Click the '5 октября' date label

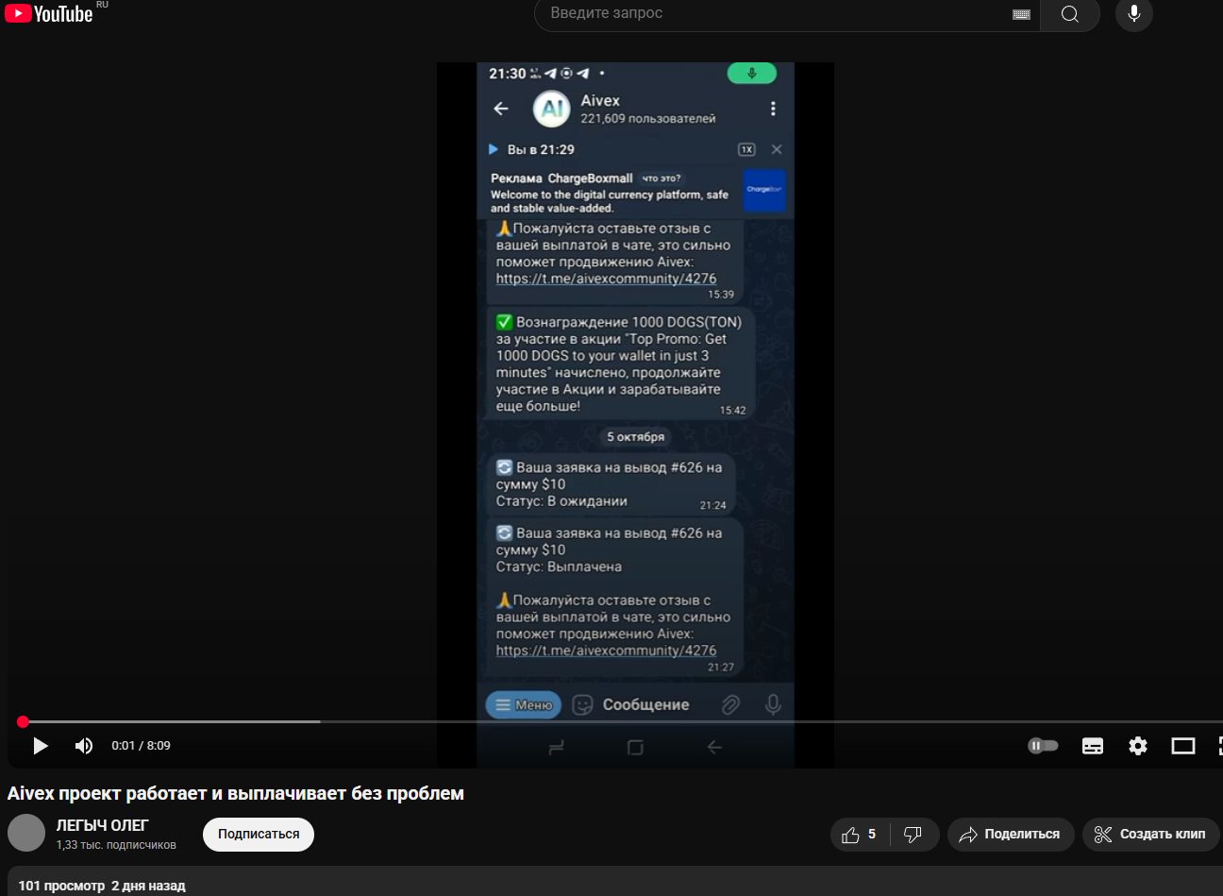click(x=636, y=437)
